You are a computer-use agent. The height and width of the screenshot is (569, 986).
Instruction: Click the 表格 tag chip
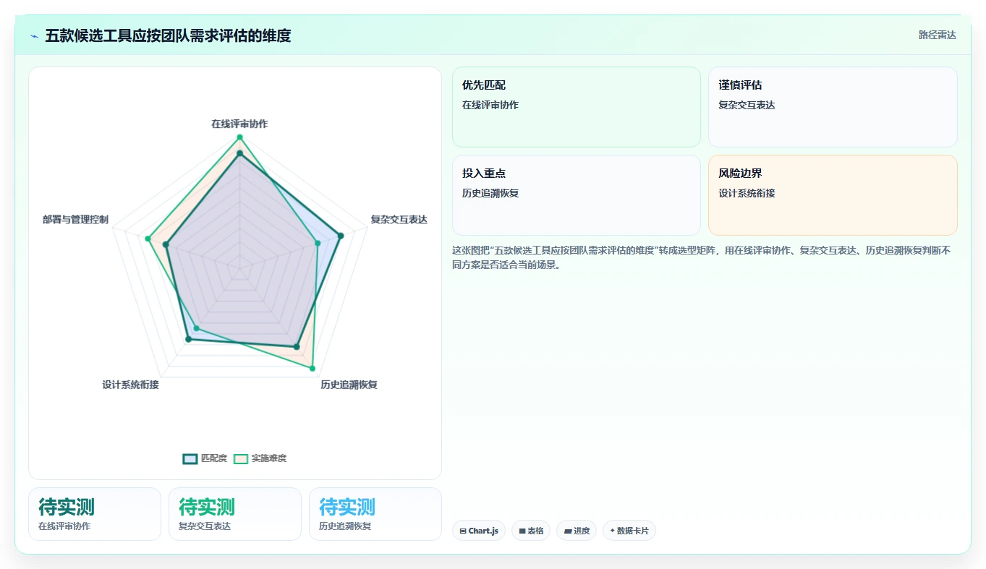[531, 531]
